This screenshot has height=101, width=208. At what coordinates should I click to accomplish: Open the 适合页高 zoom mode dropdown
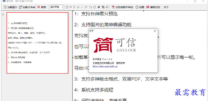point(57,7)
